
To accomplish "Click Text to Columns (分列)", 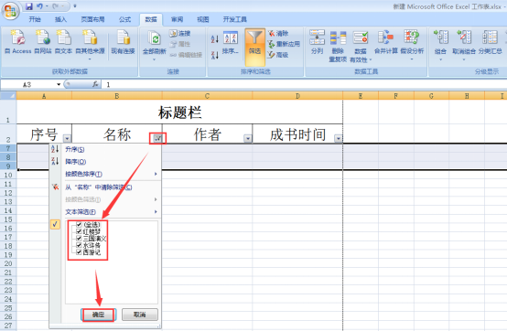I will pyautogui.click(x=317, y=42).
